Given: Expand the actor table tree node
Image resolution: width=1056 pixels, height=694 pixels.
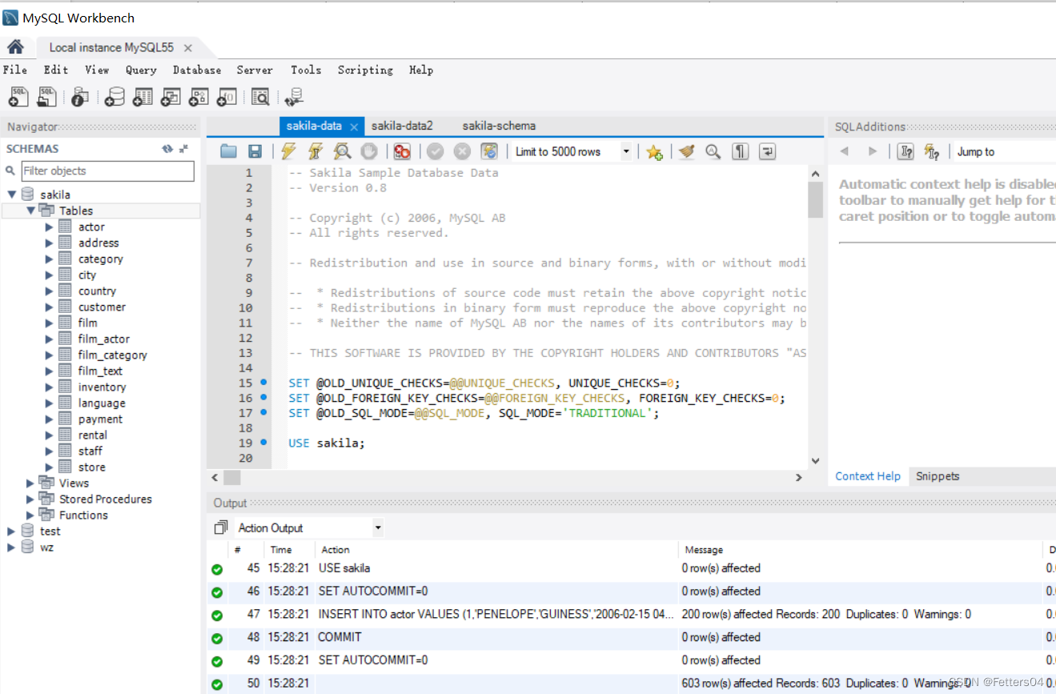Looking at the screenshot, I should (x=50, y=227).
